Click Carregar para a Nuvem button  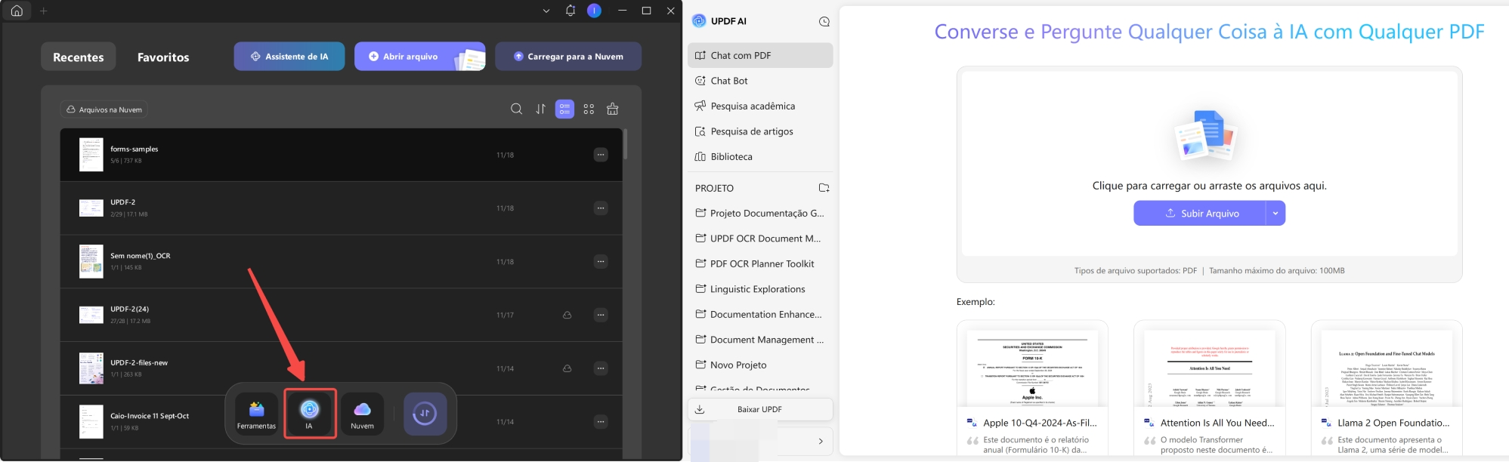point(568,57)
